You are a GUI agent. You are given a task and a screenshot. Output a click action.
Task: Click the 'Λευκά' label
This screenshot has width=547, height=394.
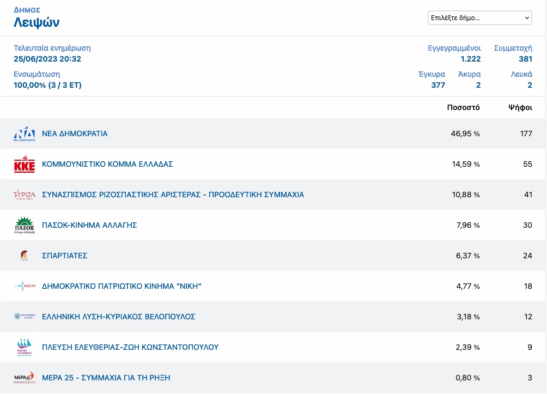[x=521, y=74]
